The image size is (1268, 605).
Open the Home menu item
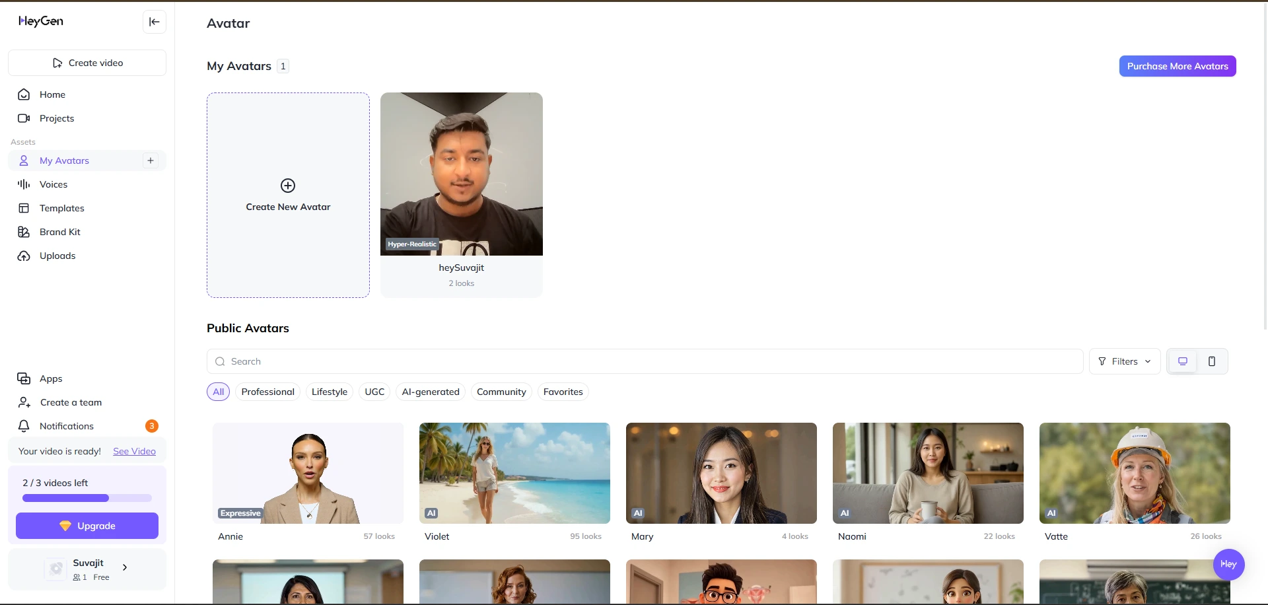coord(87,94)
